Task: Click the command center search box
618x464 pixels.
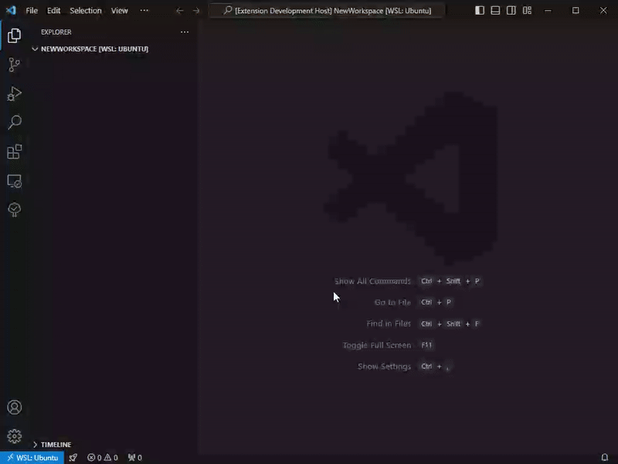Action: point(327,11)
